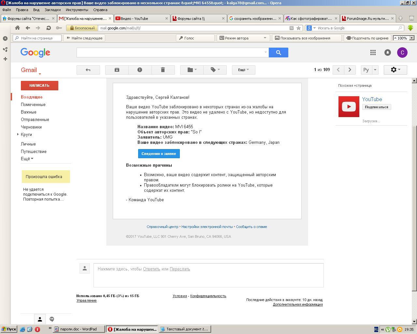This screenshot has width=417, height=334.
Task: Open the next message with the right chevron
Action: [x=350, y=70]
